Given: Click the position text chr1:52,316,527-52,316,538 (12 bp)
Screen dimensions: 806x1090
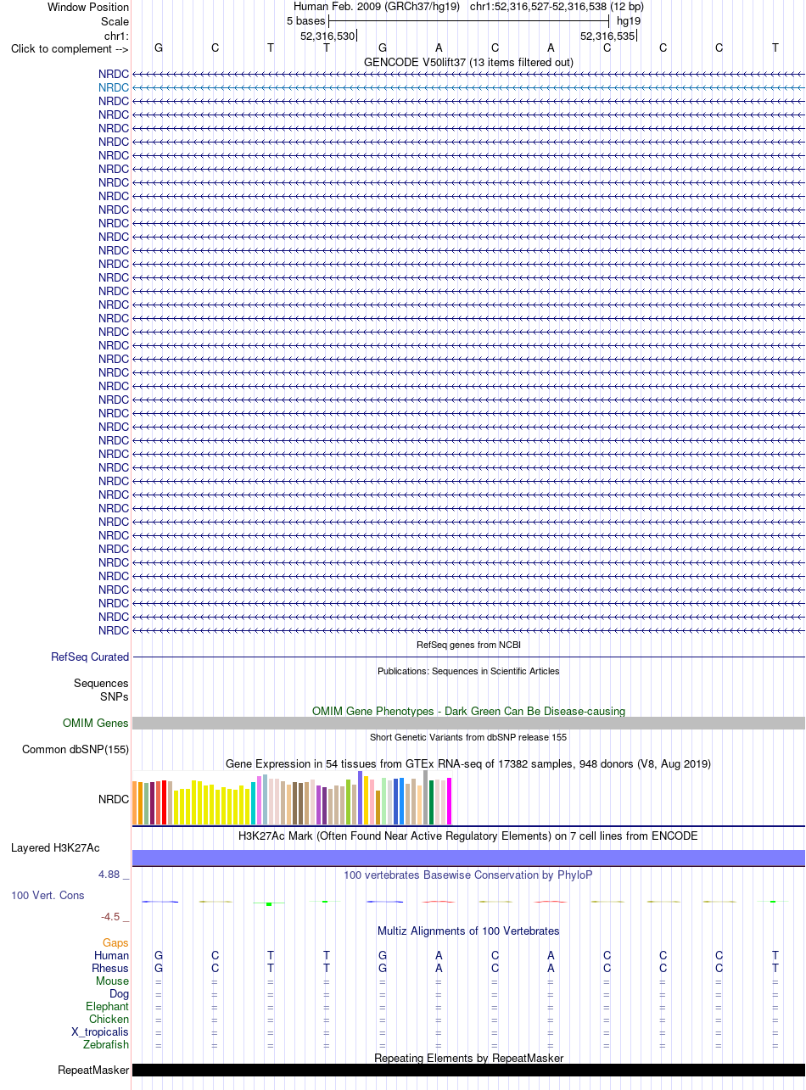Looking at the screenshot, I should (557, 7).
